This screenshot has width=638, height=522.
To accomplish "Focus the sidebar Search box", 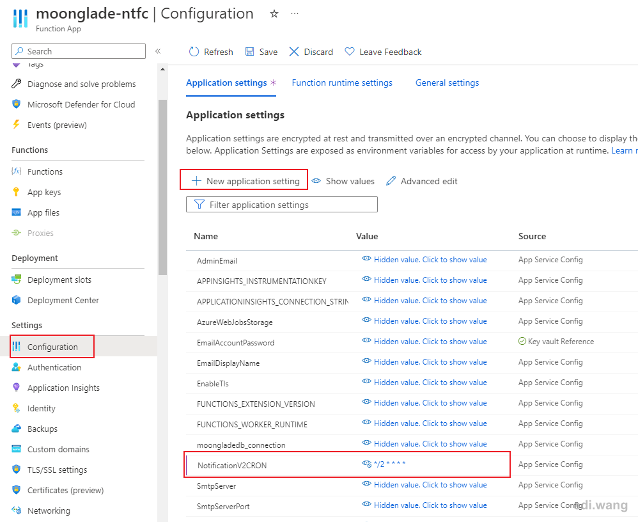I will coord(79,51).
